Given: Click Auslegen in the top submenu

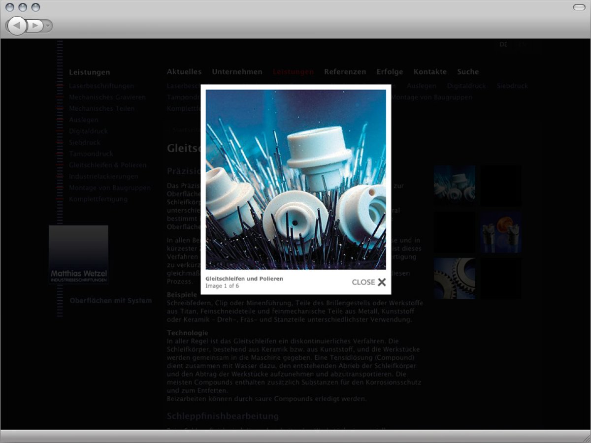Looking at the screenshot, I should pos(422,86).
